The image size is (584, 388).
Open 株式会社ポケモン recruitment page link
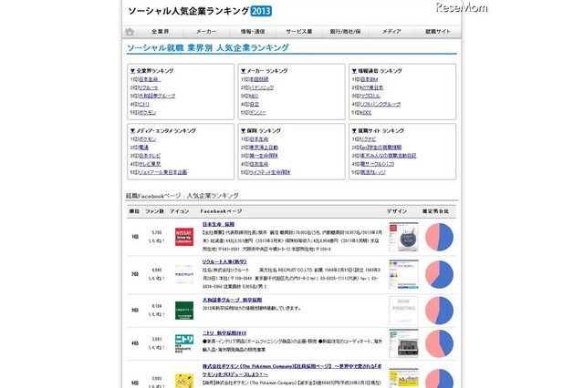click(x=292, y=370)
